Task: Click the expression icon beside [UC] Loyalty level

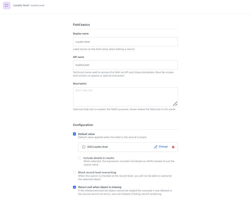Action: point(83,147)
